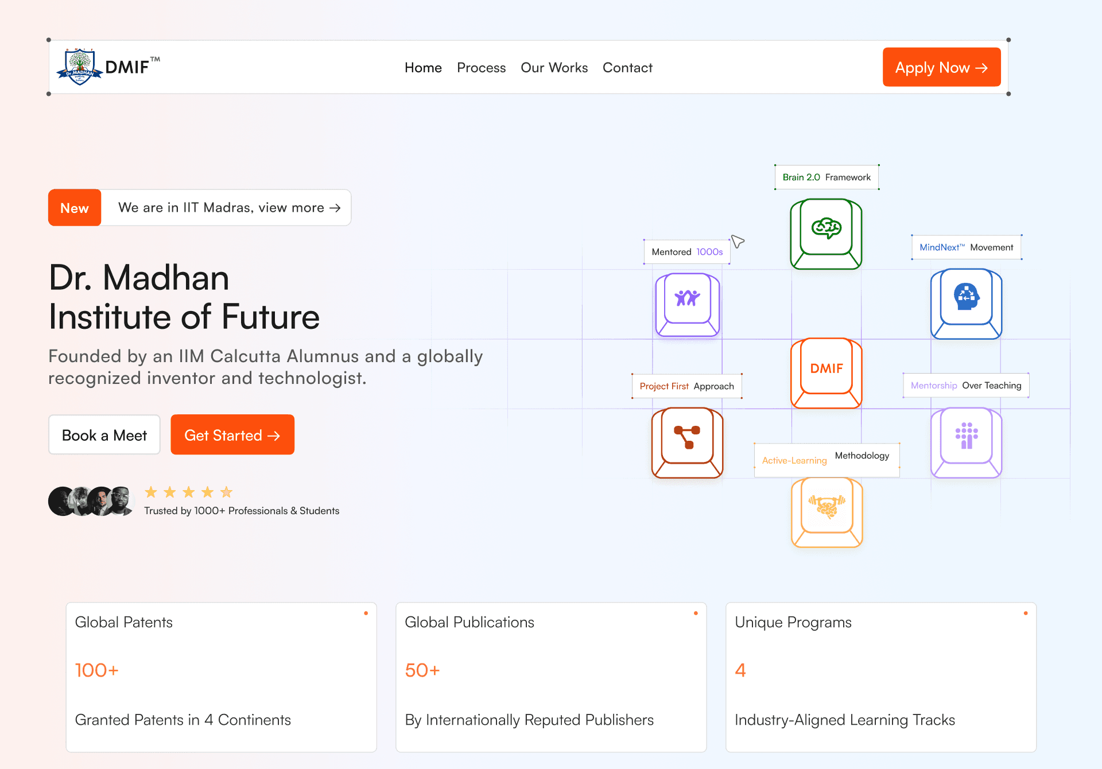Click the orange New badge
The width and height of the screenshot is (1102, 769).
coord(75,208)
